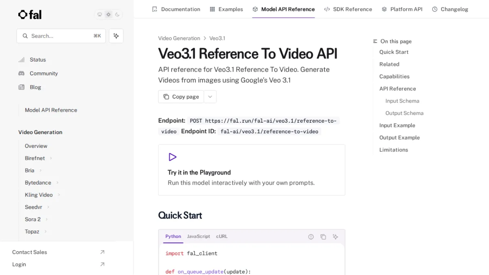Click the Playground play icon
This screenshot has height=275, width=489.
pyautogui.click(x=172, y=157)
